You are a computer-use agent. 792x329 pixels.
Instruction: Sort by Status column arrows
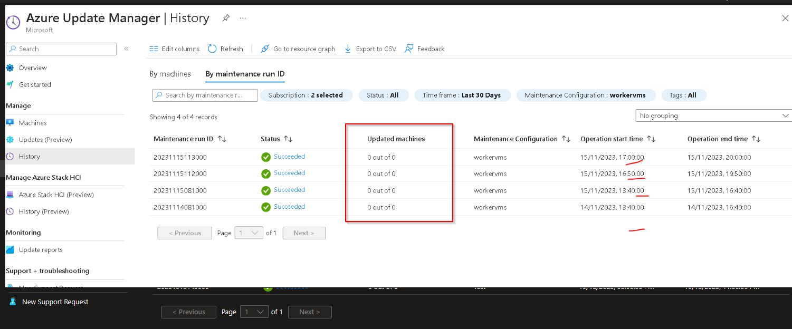(x=288, y=139)
